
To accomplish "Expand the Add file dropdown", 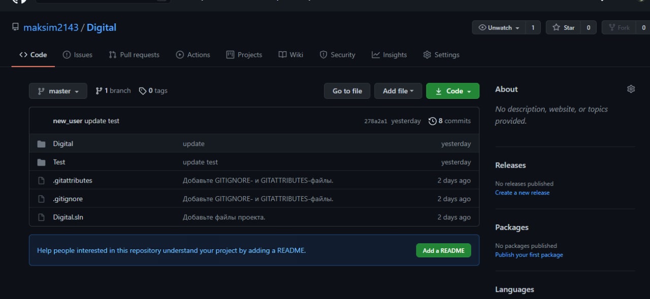I will coord(398,91).
